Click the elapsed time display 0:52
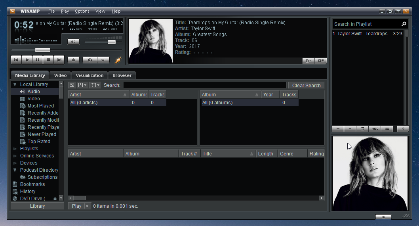This screenshot has height=226, width=419. click(x=24, y=25)
